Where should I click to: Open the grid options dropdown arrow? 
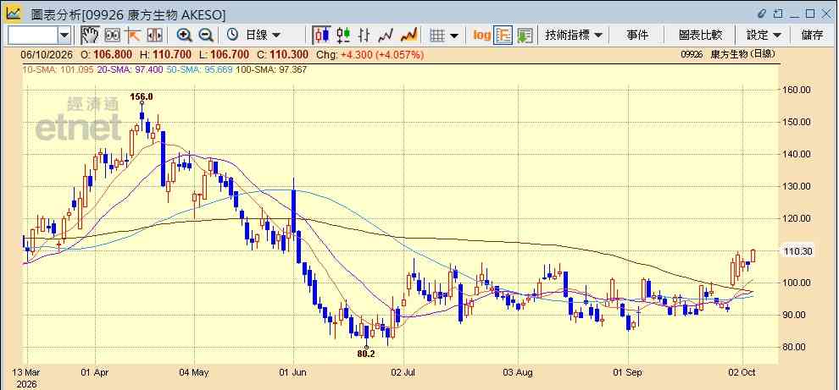454,36
